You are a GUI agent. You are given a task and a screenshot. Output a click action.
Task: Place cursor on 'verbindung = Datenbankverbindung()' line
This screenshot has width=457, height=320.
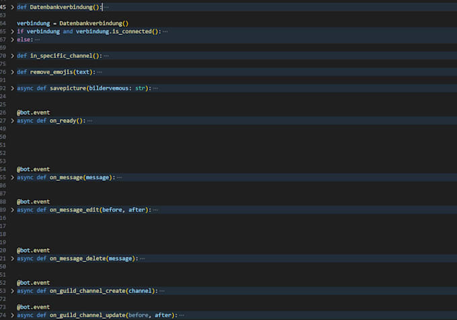pyautogui.click(x=73, y=24)
